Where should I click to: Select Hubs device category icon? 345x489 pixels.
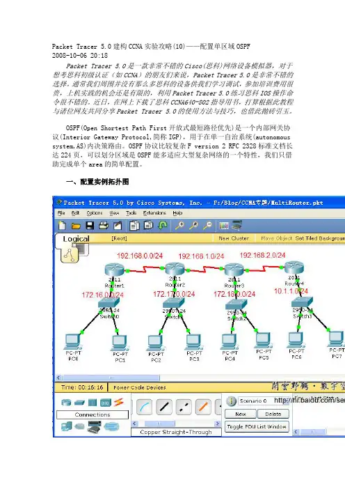pyautogui.click(x=93, y=403)
